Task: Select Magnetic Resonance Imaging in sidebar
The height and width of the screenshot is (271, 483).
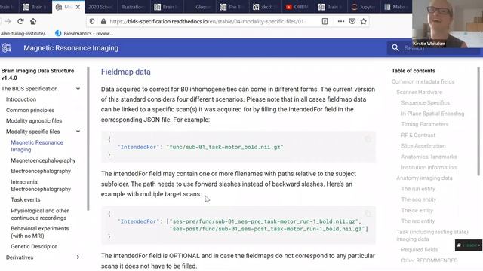Action: click(37, 146)
